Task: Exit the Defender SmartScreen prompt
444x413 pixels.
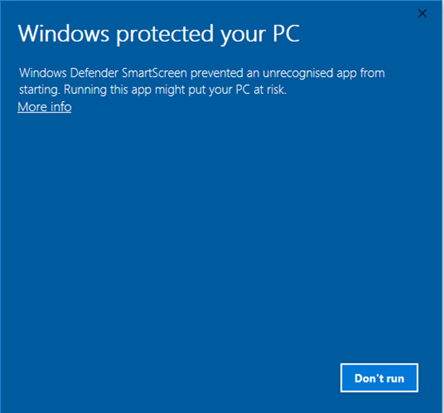Action: (x=422, y=13)
